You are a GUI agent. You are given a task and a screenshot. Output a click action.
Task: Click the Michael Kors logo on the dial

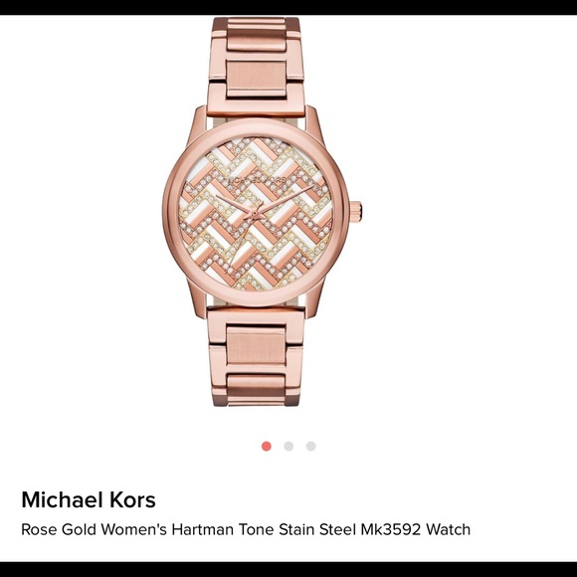pos(256,180)
